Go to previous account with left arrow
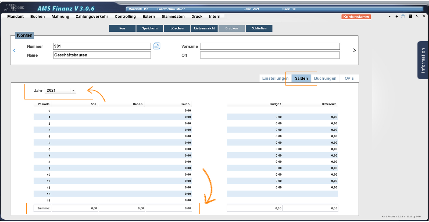The image size is (429, 222). pos(14,50)
